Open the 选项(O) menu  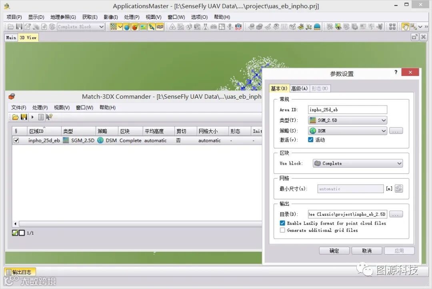199,17
